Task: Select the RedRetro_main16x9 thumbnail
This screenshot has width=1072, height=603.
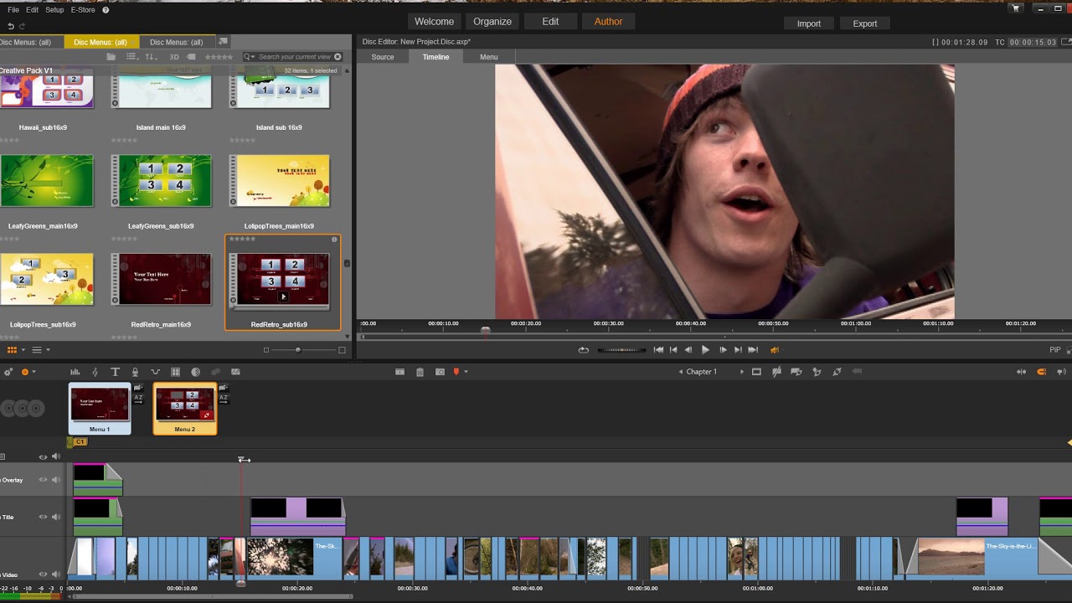Action: (x=161, y=279)
